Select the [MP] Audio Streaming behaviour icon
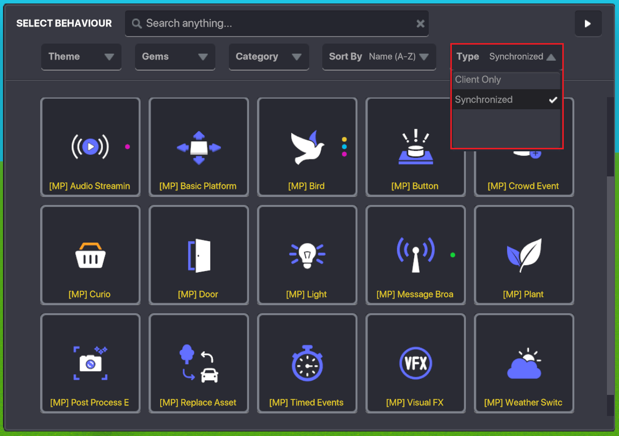 pos(90,147)
